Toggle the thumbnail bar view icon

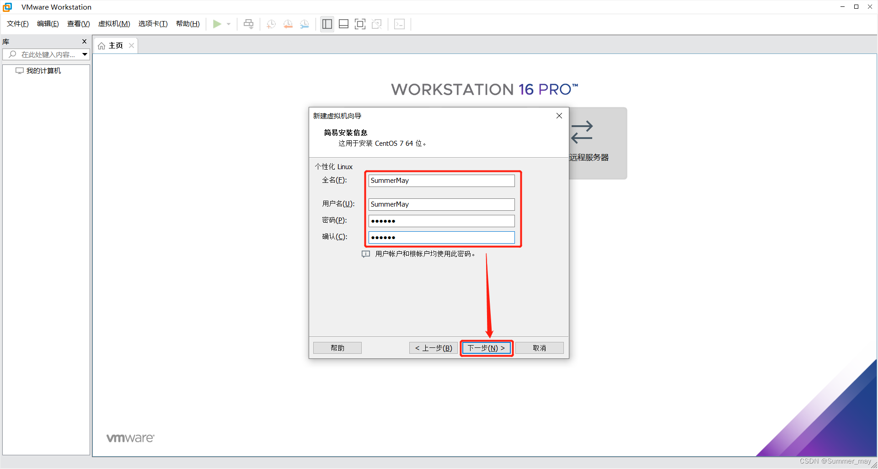343,24
